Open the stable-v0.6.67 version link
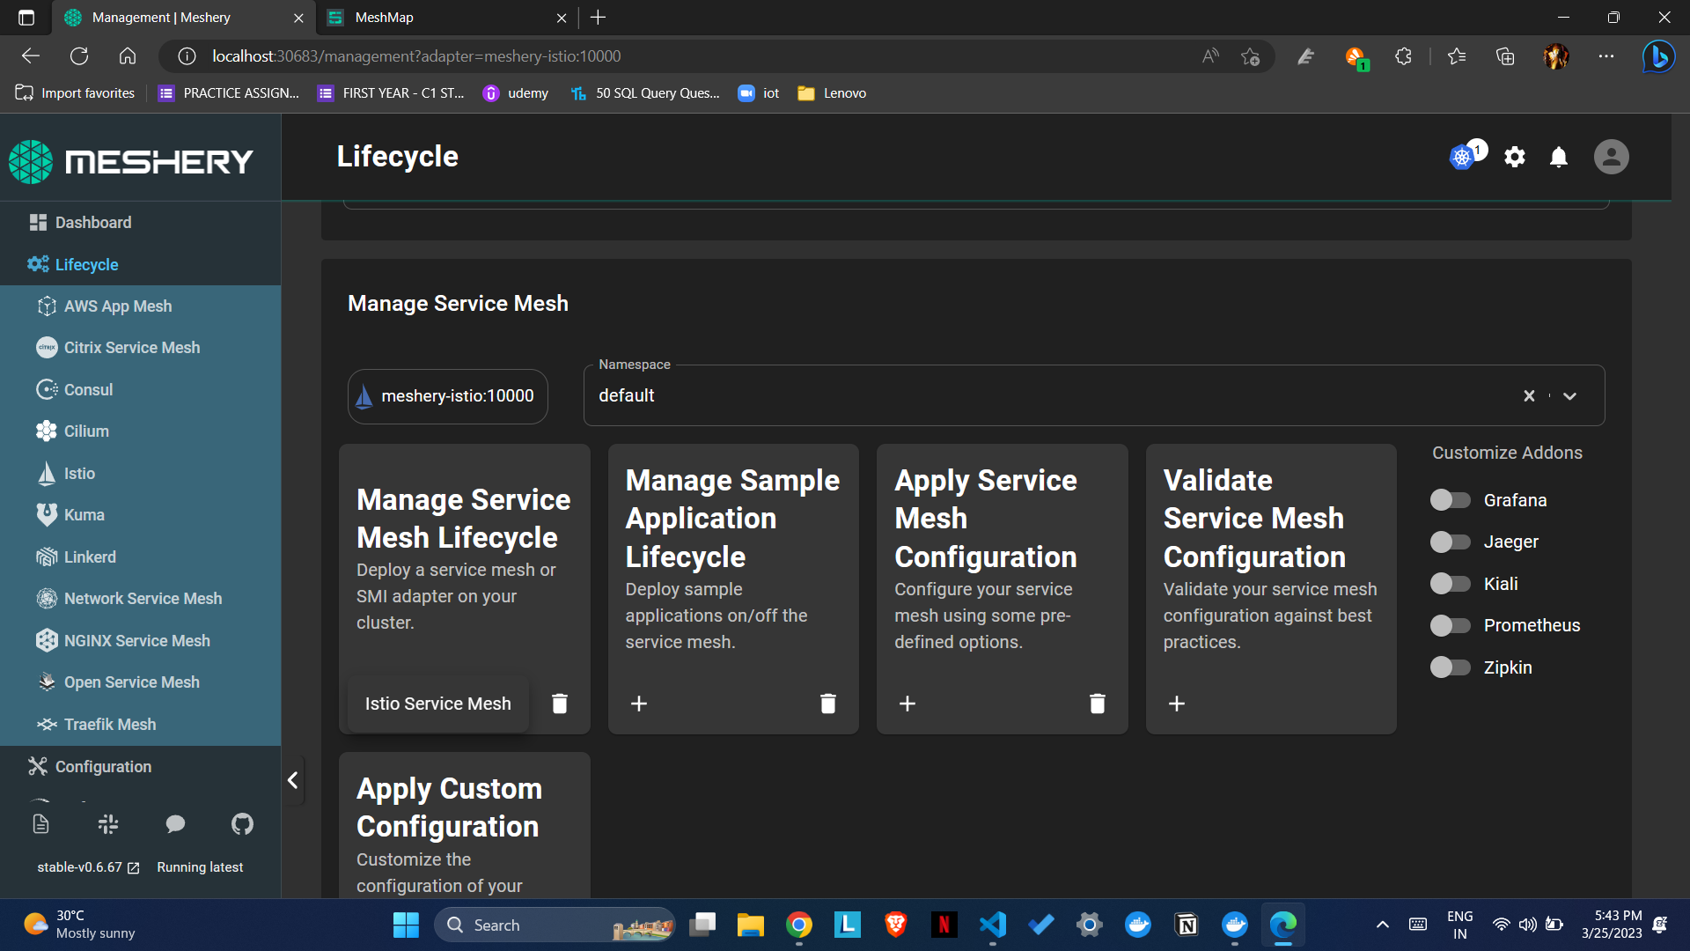1690x951 pixels. coord(79,866)
